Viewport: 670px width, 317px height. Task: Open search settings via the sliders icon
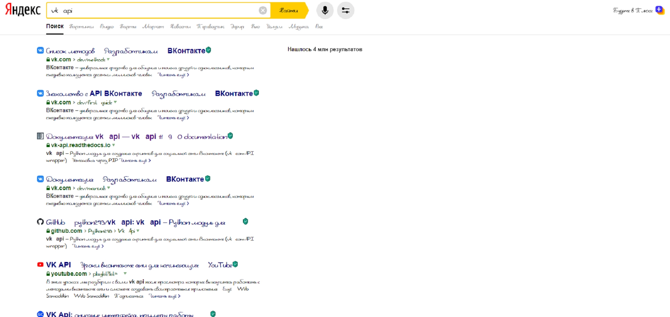point(345,10)
